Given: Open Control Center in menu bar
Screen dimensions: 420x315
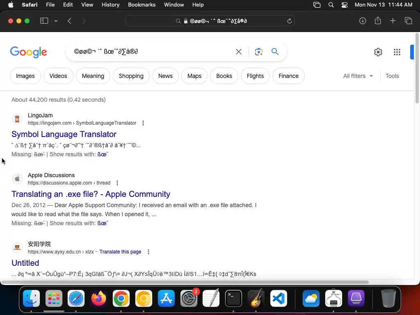Looking at the screenshot, I should 345,5.
